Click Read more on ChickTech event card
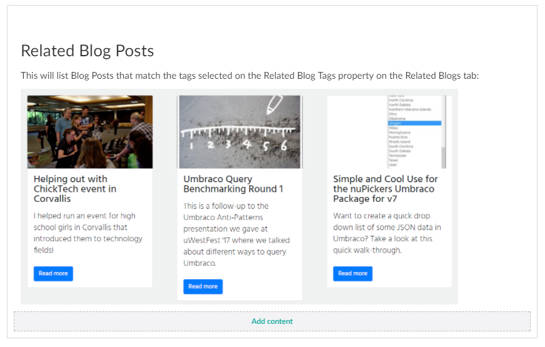The height and width of the screenshot is (347, 545). click(53, 274)
